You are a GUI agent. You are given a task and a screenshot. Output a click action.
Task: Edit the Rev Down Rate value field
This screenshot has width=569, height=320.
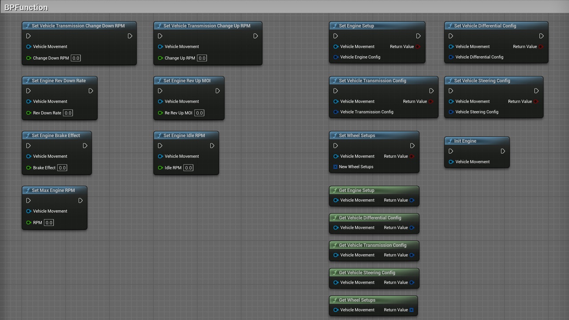point(68,113)
